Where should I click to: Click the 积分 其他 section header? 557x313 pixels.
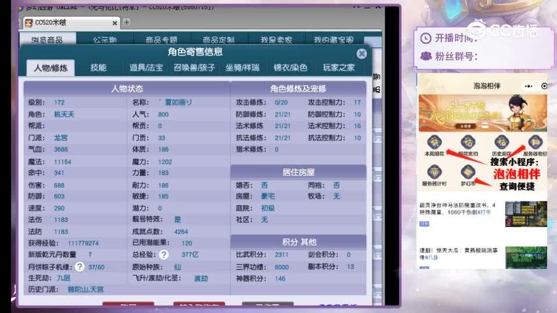(x=298, y=242)
